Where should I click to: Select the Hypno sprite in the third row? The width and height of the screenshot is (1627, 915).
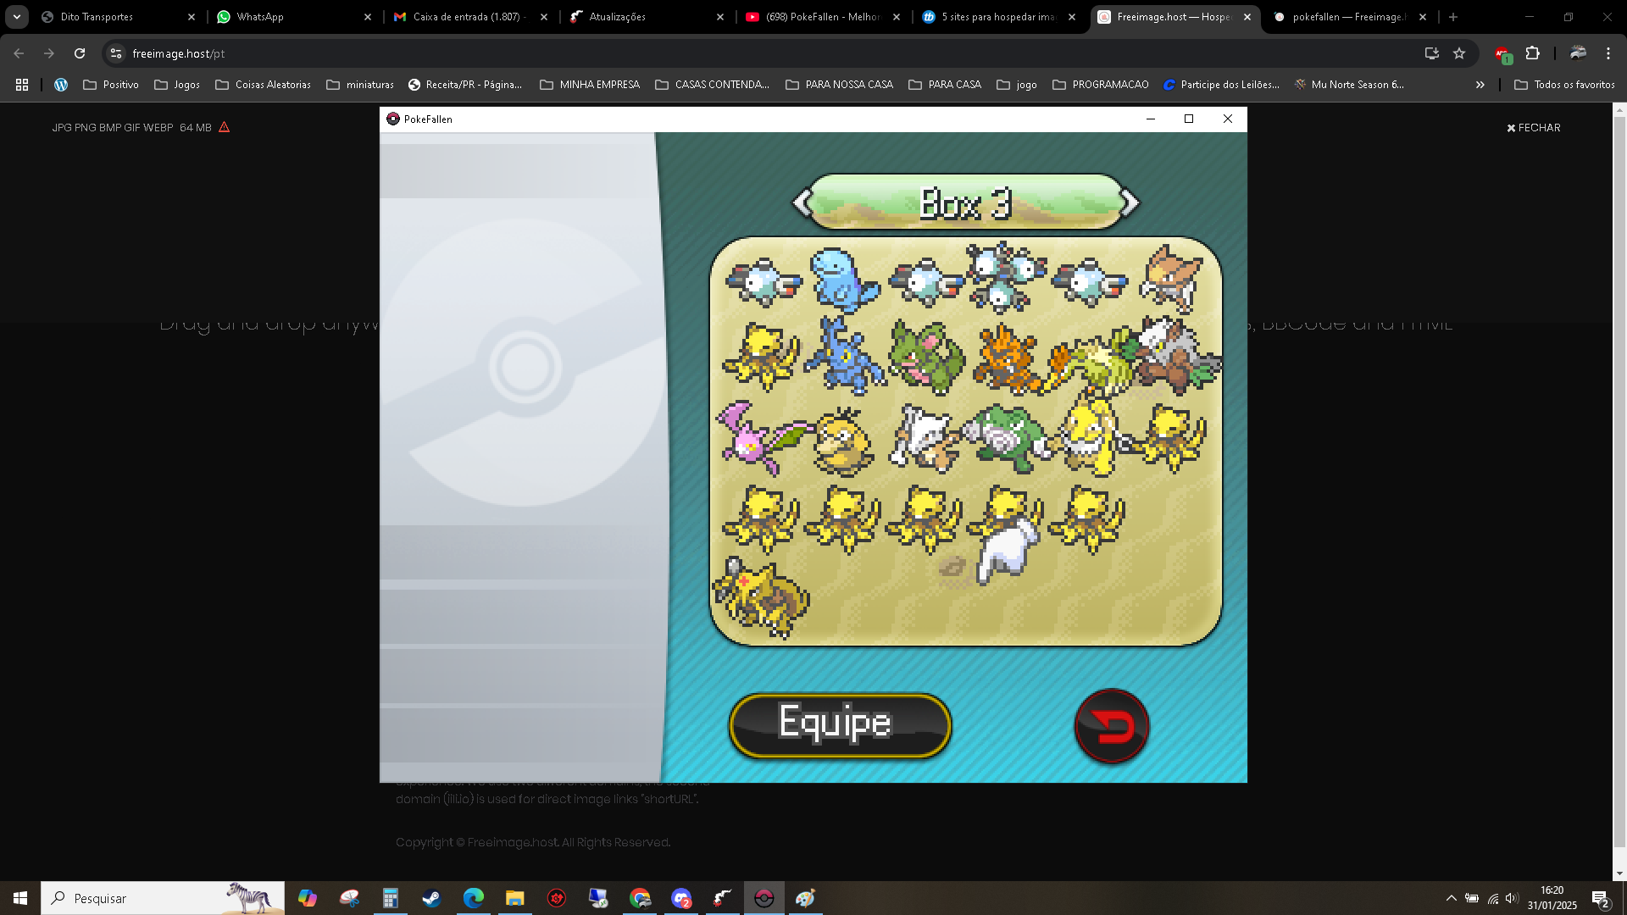[x=1088, y=435]
